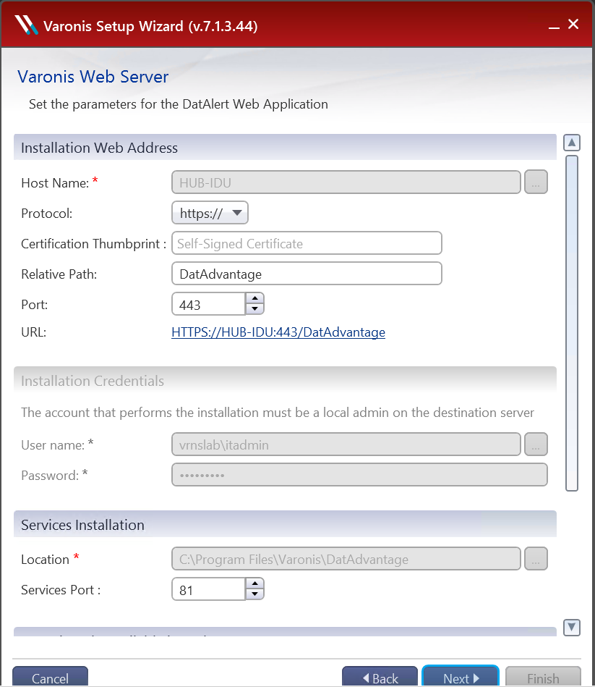This screenshot has height=687, width=595.
Task: Increase the Port value
Action: [255, 298]
